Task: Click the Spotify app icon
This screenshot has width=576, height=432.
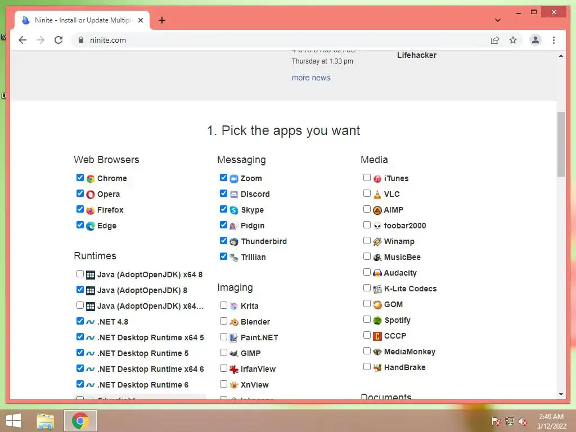Action: (x=377, y=320)
